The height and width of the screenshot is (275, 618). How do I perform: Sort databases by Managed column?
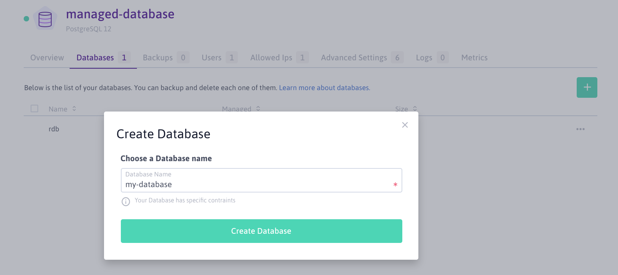258,109
